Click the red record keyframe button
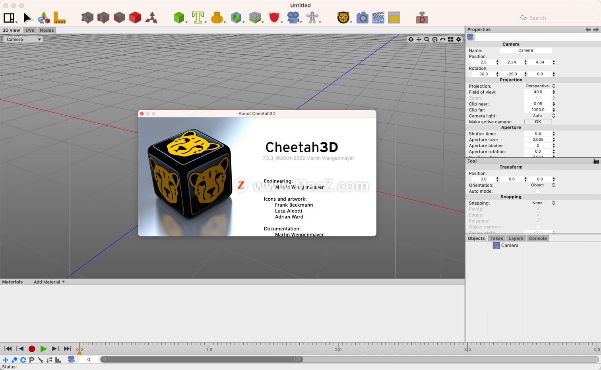The height and width of the screenshot is (370, 601). pyautogui.click(x=32, y=349)
